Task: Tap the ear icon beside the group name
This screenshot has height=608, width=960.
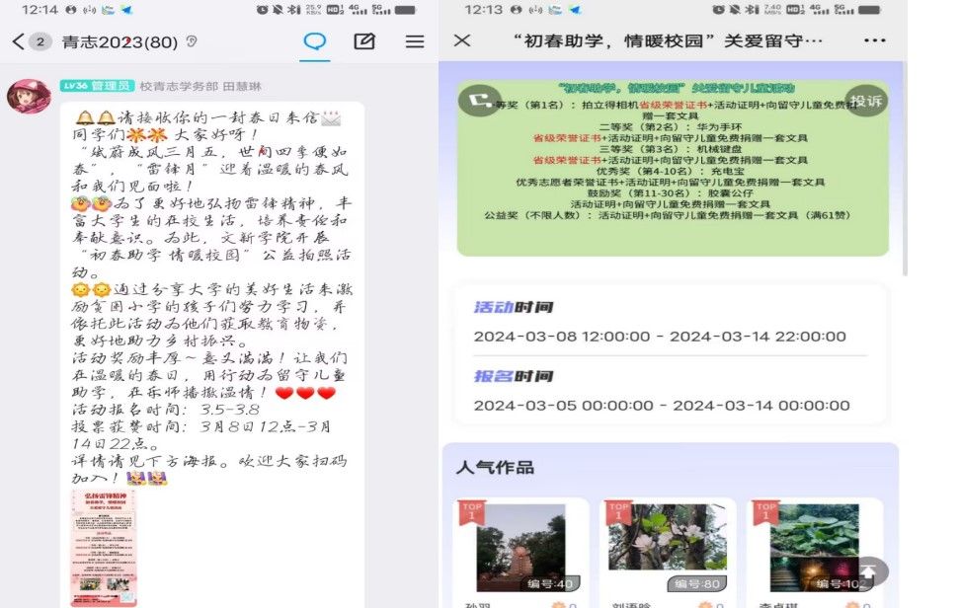Action: pos(192,41)
